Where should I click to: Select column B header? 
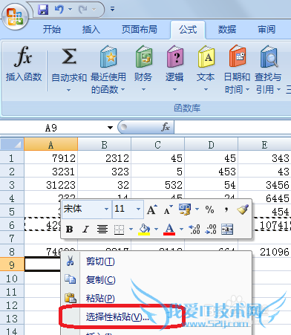(105, 144)
